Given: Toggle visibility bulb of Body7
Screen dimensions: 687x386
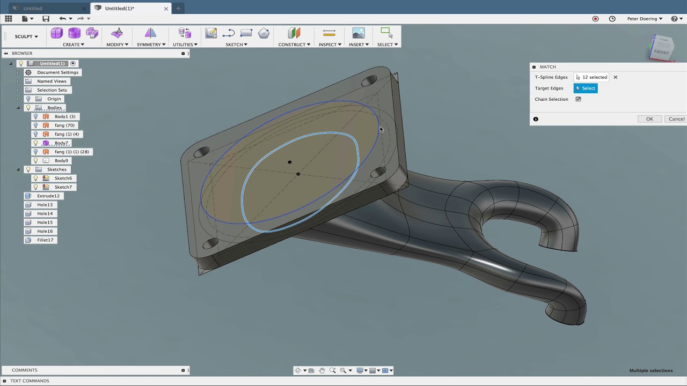Looking at the screenshot, I should (36, 143).
